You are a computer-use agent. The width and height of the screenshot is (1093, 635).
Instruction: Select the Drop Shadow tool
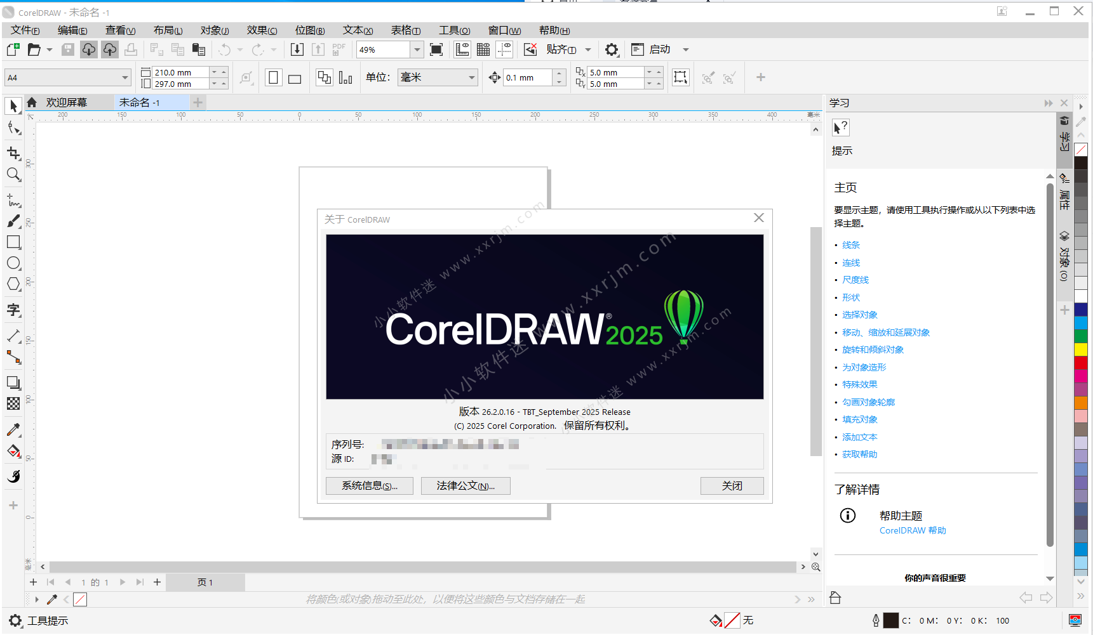tap(13, 383)
